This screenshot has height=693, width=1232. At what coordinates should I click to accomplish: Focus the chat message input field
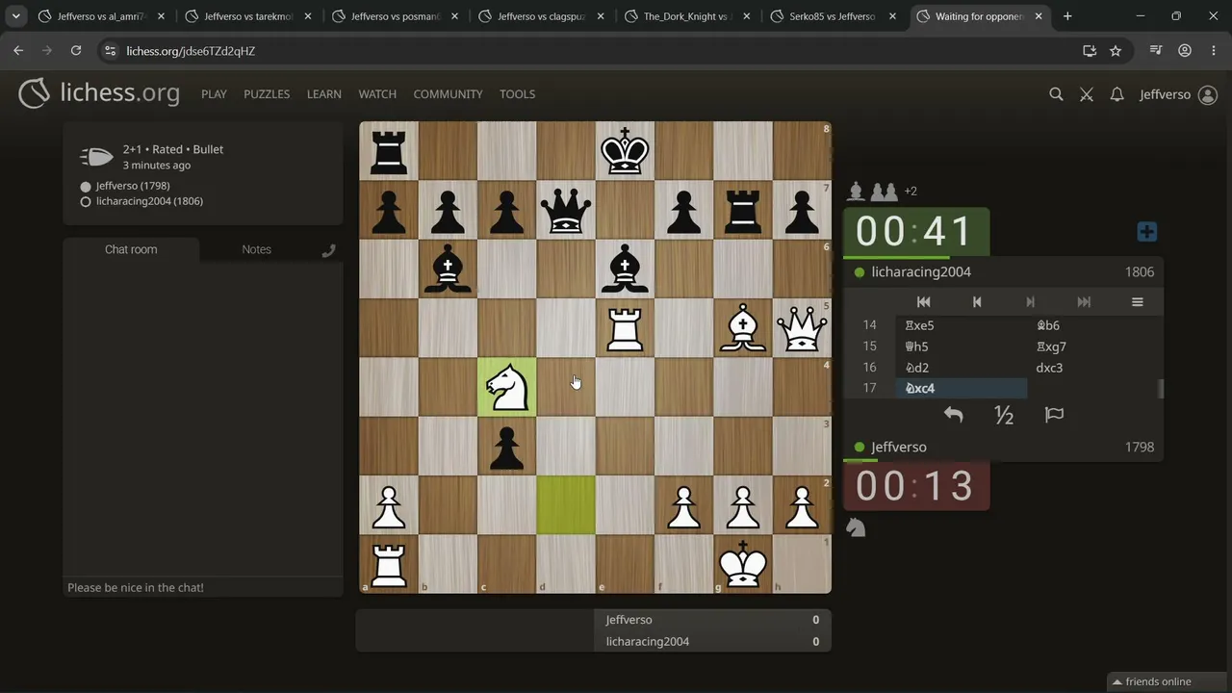203,587
